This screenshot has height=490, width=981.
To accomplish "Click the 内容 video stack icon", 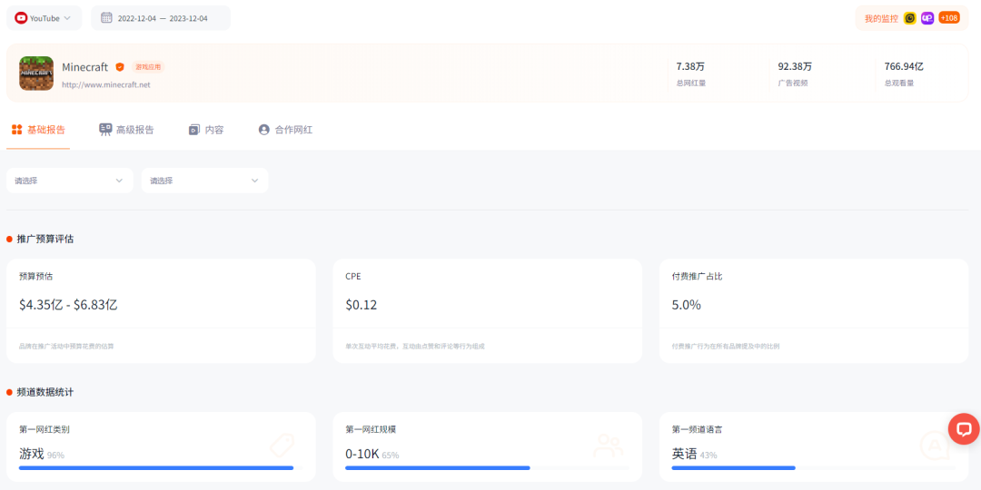I will [x=194, y=130].
